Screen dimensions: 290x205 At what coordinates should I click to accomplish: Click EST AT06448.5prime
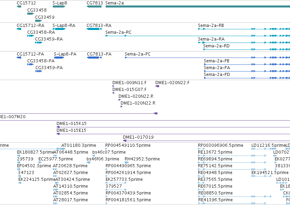pyautogui.click(x=71, y=152)
